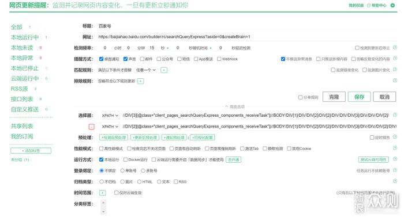
Task: Select the HTML archive type radio
Action: (x=139, y=182)
